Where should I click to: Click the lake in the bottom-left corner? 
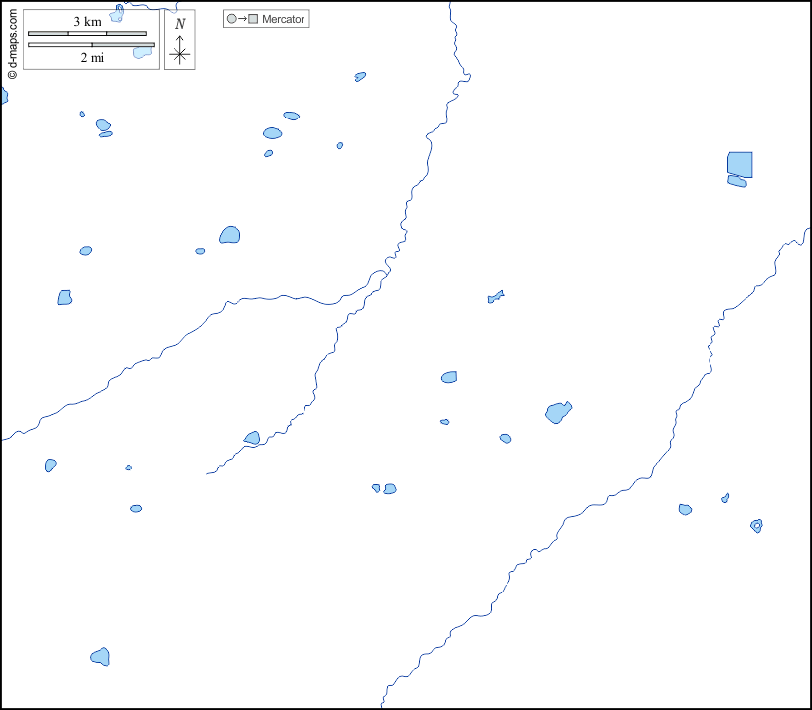coord(101,657)
